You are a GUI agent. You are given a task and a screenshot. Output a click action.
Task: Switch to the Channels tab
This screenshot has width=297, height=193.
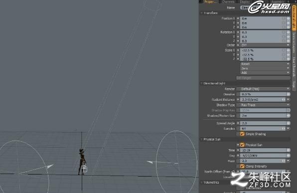[x=228, y=1]
